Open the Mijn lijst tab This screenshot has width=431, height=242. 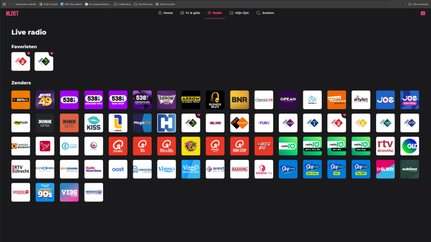click(x=240, y=12)
